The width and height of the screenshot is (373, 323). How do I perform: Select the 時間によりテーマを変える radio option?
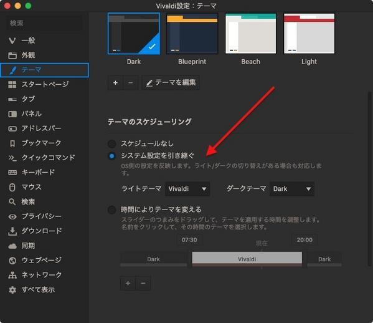[x=112, y=210]
